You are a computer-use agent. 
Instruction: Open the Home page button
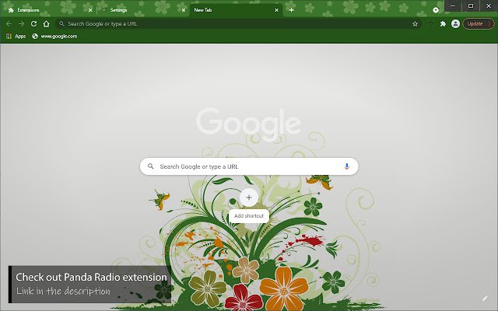point(47,24)
